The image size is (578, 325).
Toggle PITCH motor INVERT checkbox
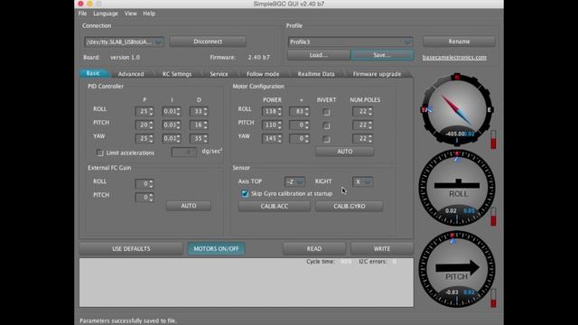326,125
